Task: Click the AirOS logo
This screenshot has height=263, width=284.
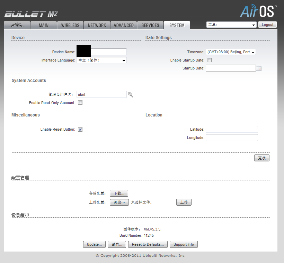Action: click(258, 11)
